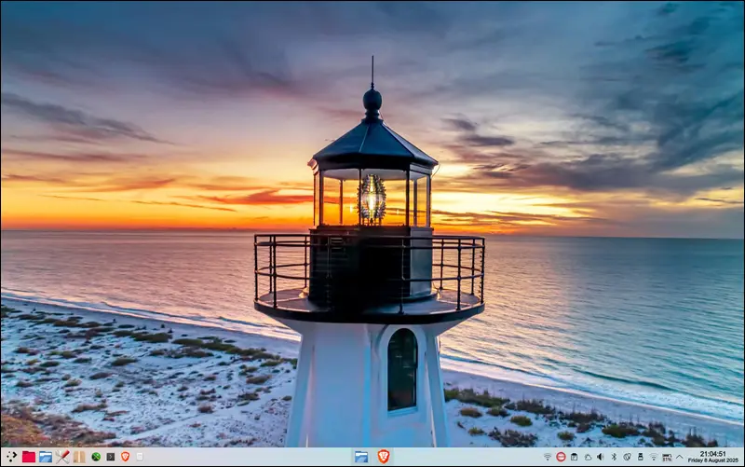Open the tan cardboard box archive icon
Screen dimensions: 745x467
pyautogui.click(x=79, y=457)
